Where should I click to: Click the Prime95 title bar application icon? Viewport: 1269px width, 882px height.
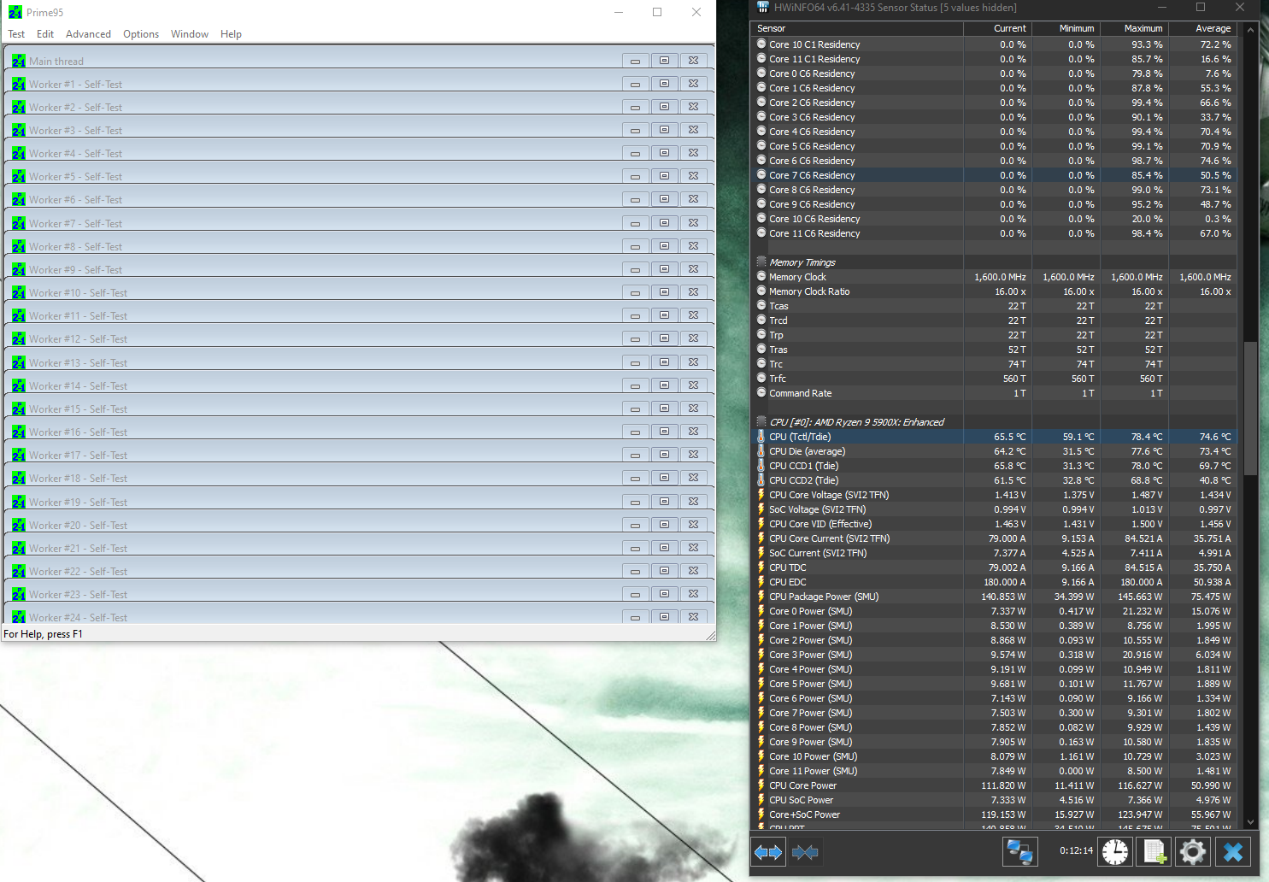(x=15, y=12)
